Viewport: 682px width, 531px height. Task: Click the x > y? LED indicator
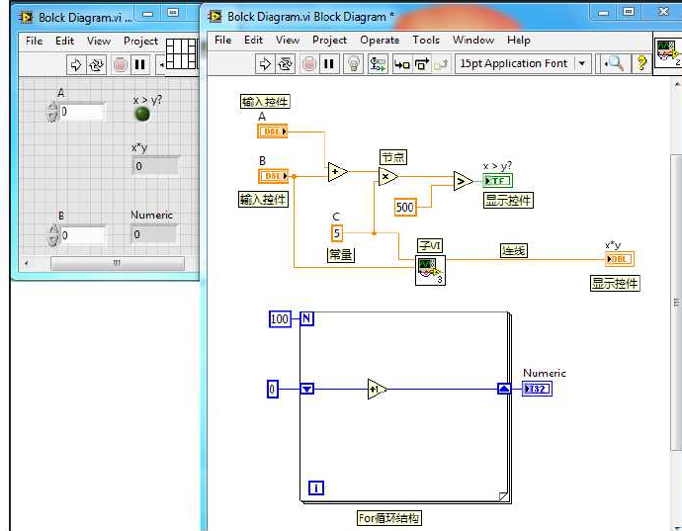pos(142,115)
